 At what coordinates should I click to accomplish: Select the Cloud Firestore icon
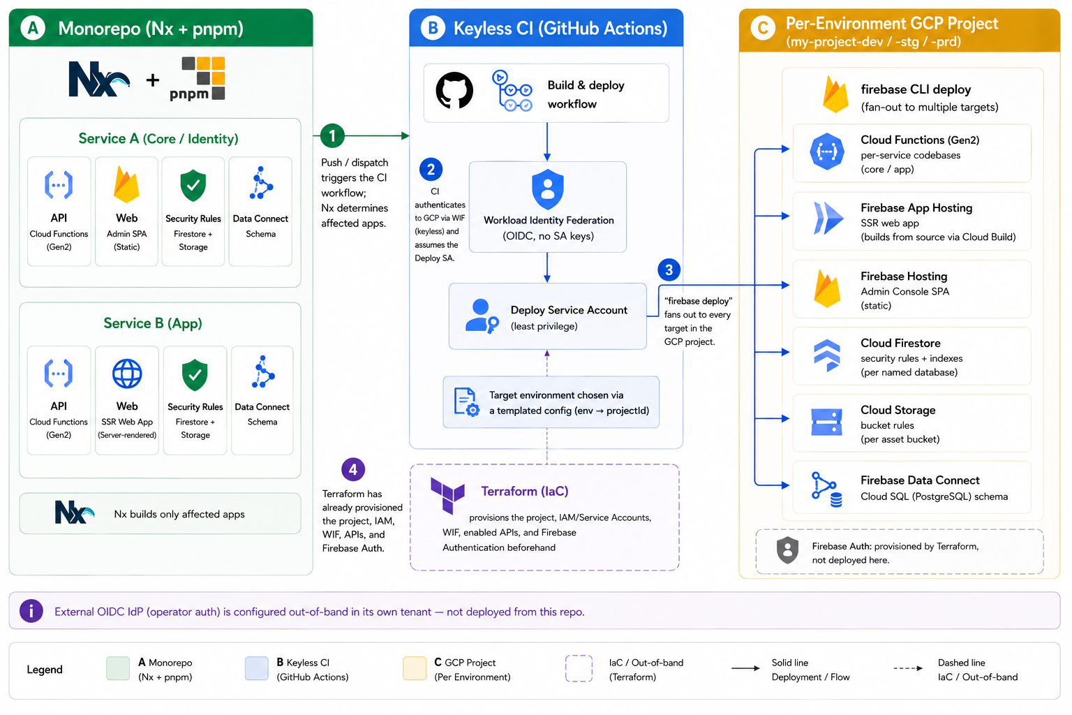pyautogui.click(x=827, y=355)
